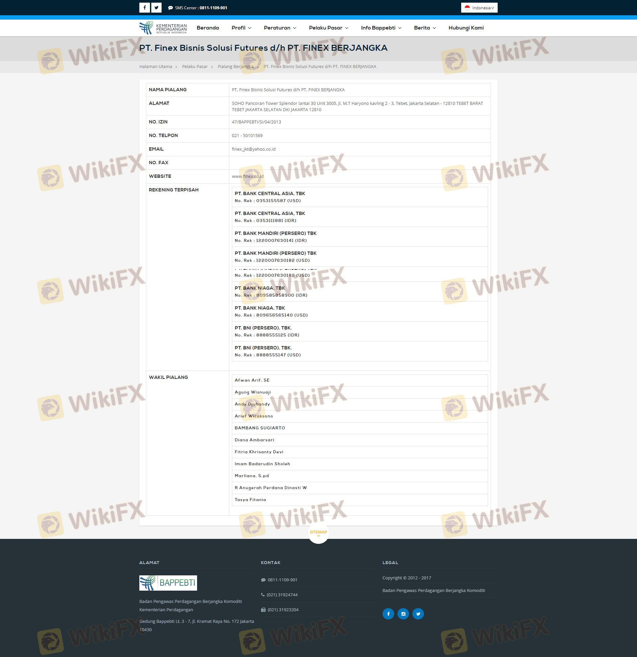Go to the Beranda page
The width and height of the screenshot is (637, 657).
[208, 28]
